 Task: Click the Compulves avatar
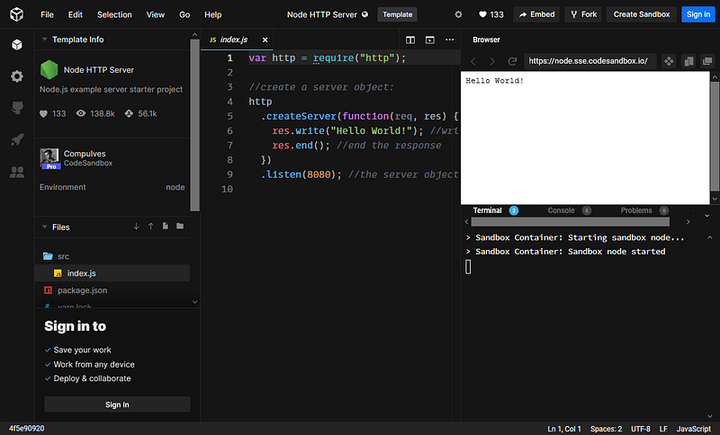click(x=49, y=158)
